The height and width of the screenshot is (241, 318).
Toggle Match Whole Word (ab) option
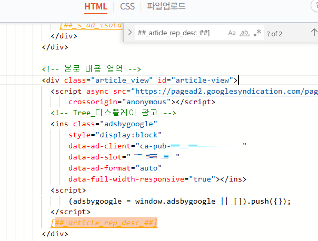244,33
